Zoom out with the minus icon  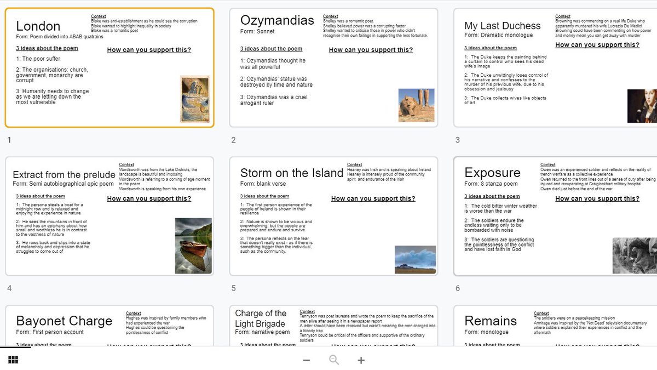click(x=307, y=360)
